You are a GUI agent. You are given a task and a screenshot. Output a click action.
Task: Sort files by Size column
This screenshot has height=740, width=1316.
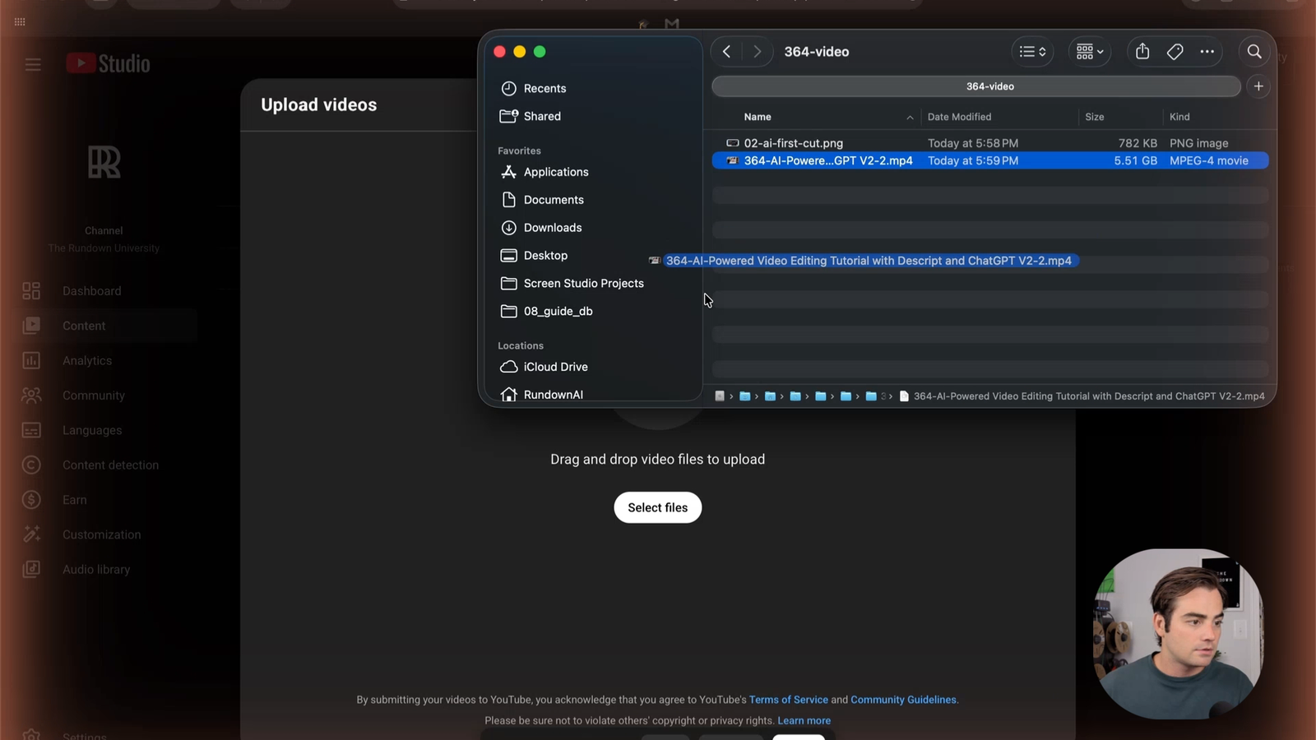click(x=1094, y=117)
